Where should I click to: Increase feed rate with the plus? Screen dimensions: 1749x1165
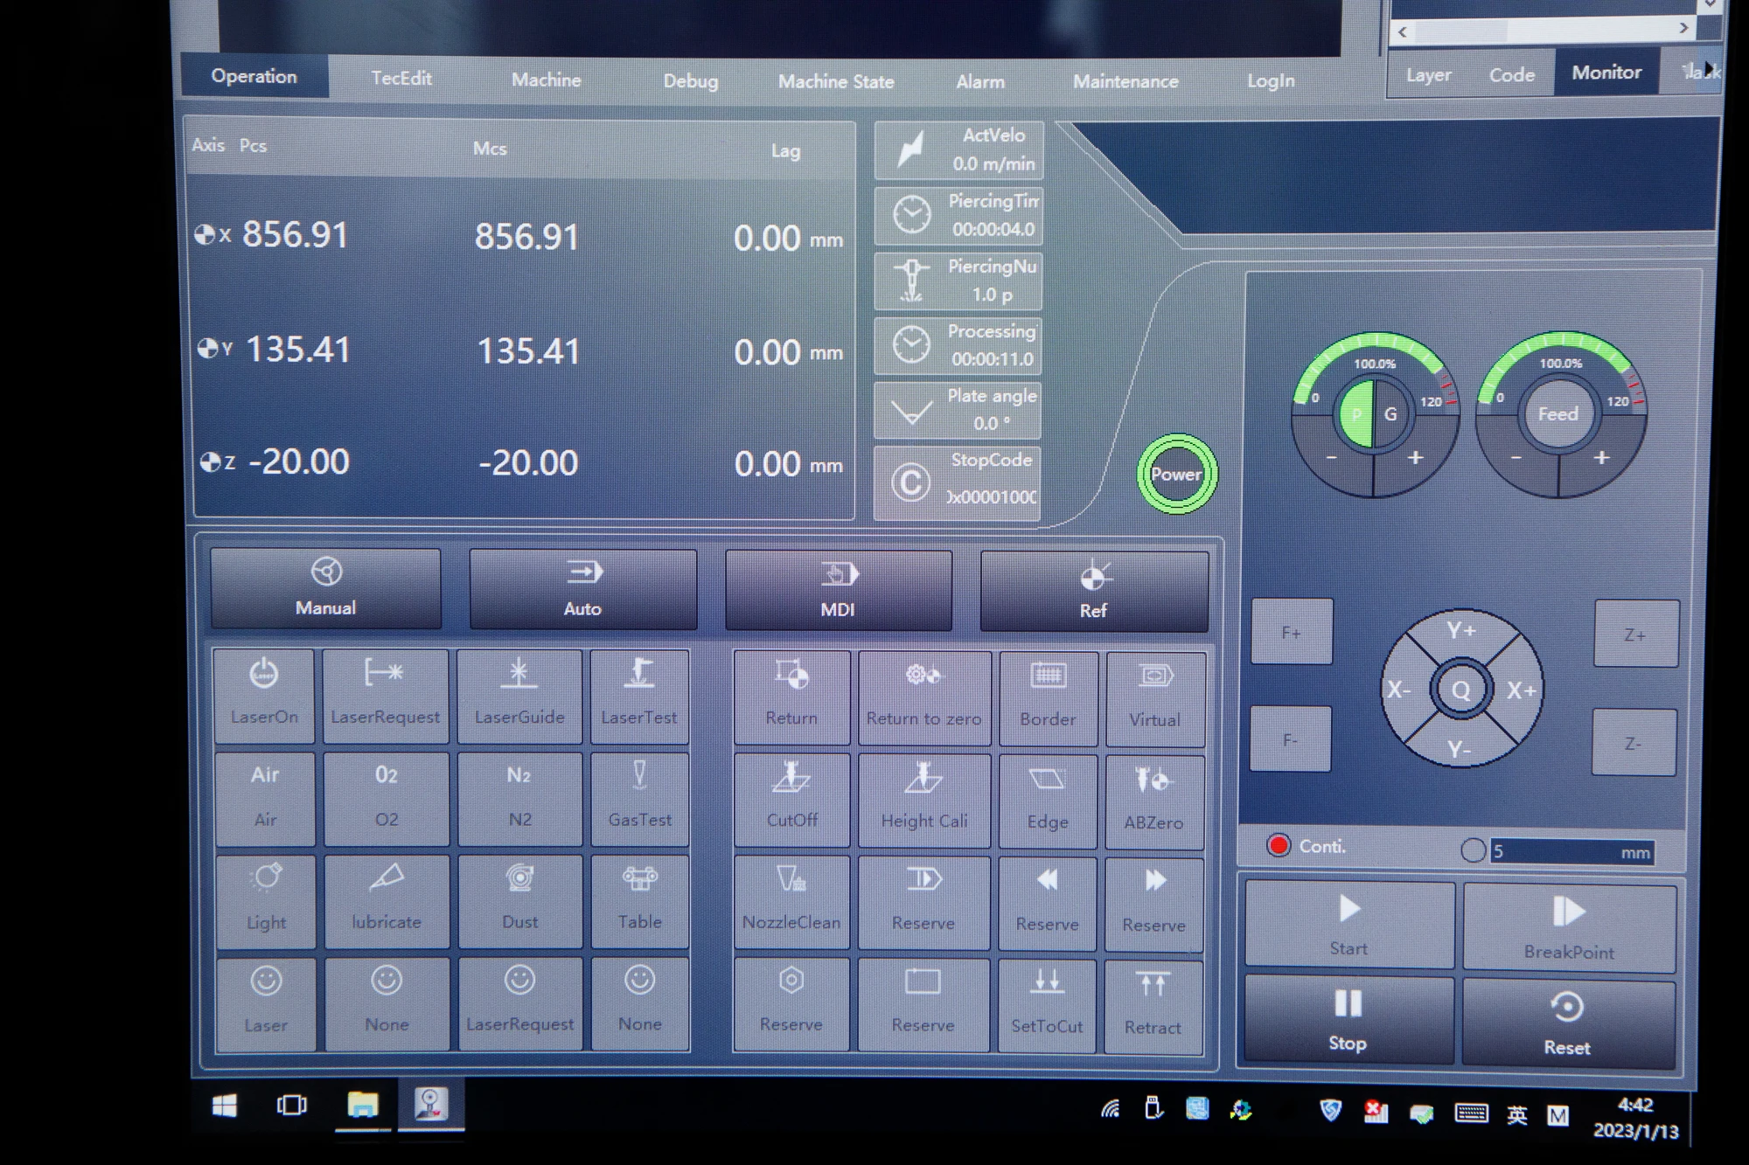tap(1601, 458)
